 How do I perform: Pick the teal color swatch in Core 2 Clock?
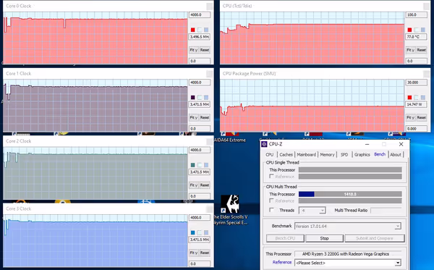[193, 165]
